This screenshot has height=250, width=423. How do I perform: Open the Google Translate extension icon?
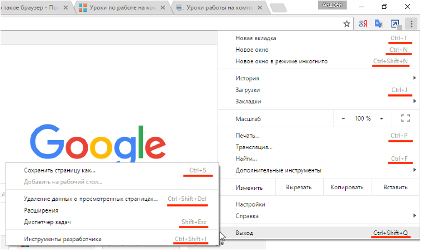pyautogui.click(x=379, y=24)
